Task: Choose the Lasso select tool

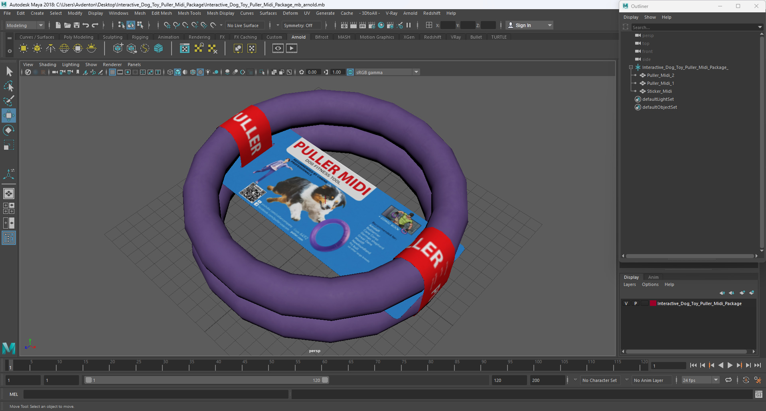Action: tap(9, 86)
